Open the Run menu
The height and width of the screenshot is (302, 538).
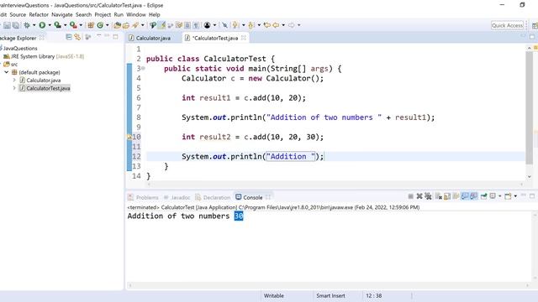pyautogui.click(x=119, y=15)
